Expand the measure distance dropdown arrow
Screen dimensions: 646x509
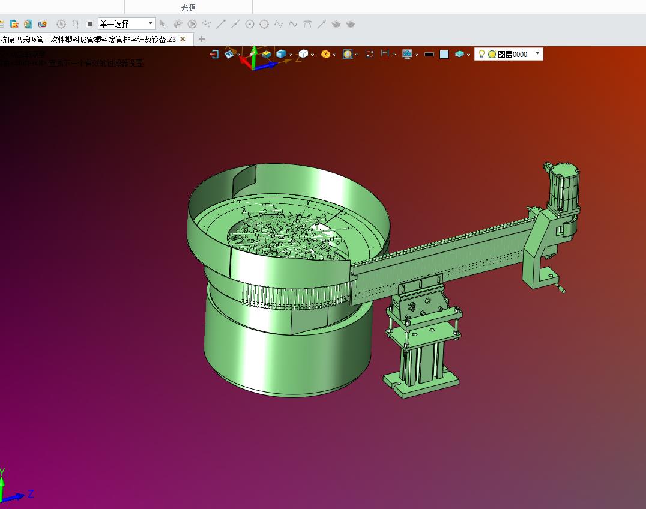(x=394, y=55)
